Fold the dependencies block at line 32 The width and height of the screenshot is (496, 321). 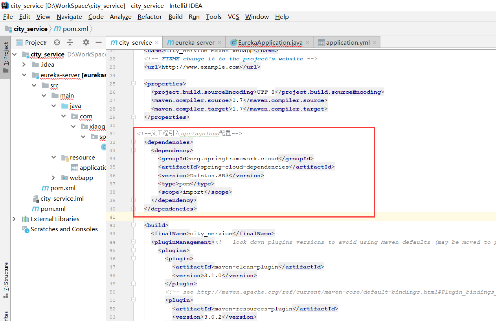pyautogui.click(x=133, y=142)
